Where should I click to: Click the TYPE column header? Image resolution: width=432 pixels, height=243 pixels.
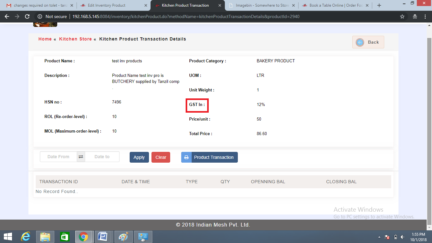pyautogui.click(x=192, y=182)
